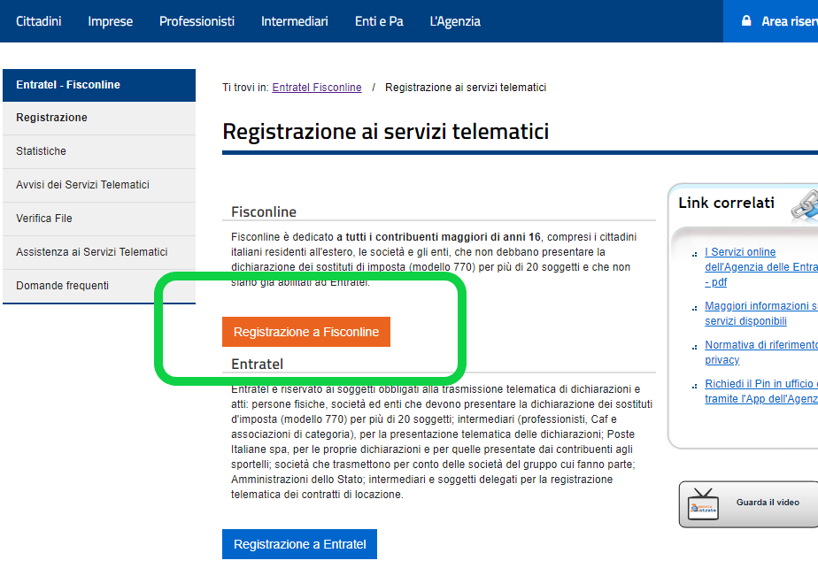Open Avvisi dei Servizi Telematici

99,185
